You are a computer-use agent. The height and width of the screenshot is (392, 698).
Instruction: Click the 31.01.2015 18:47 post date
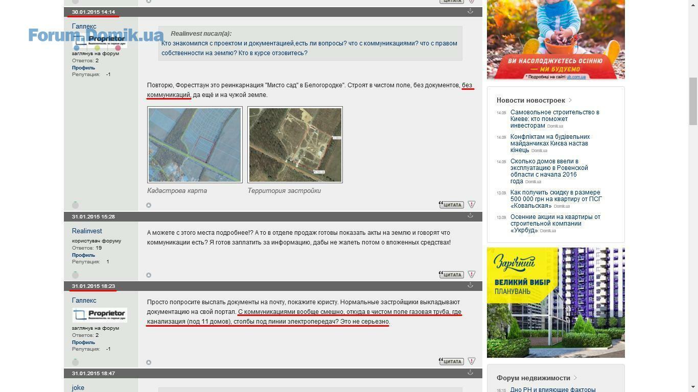pyautogui.click(x=94, y=373)
